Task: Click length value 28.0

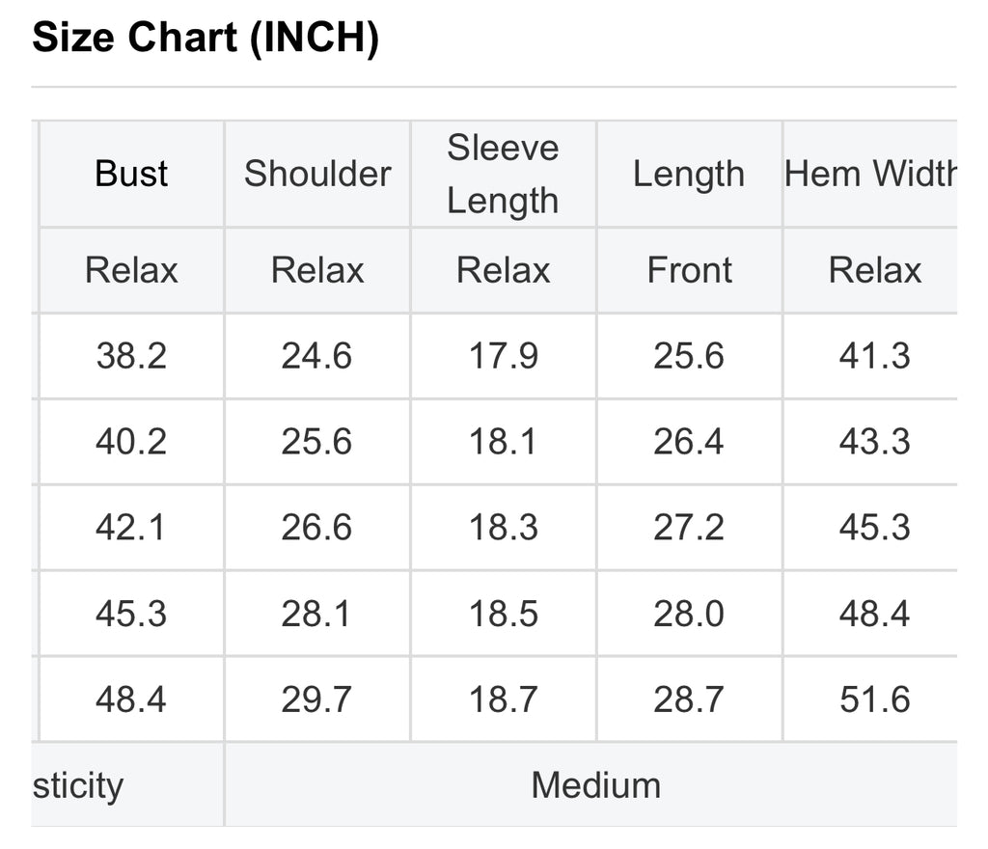Action: [x=688, y=614]
